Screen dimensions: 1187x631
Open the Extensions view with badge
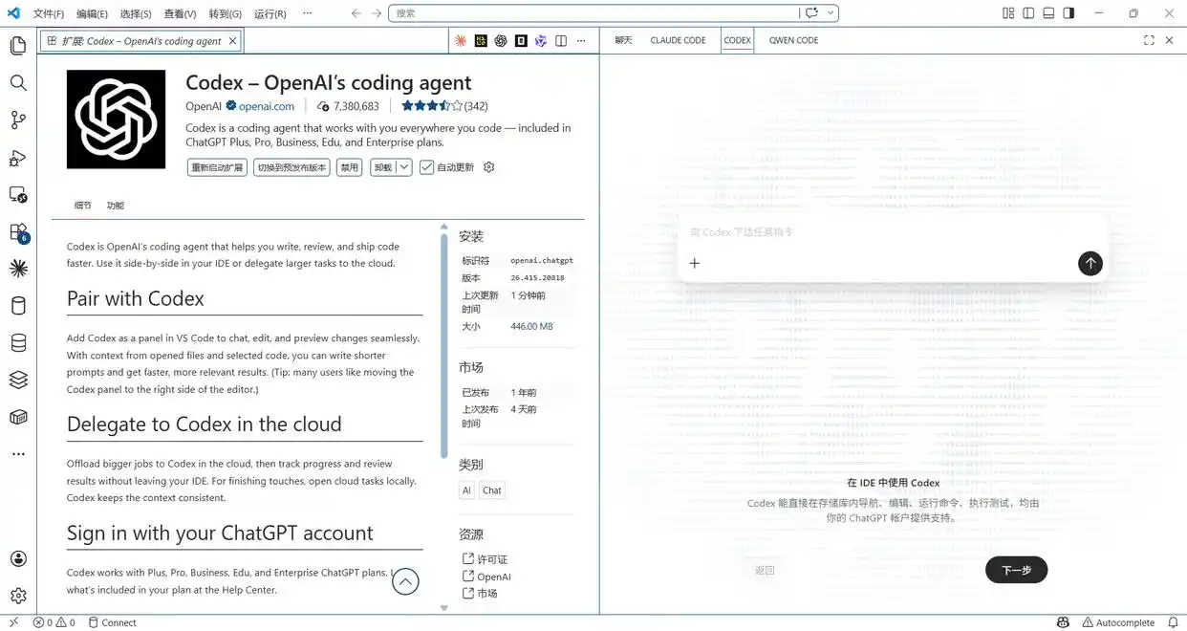tap(18, 232)
